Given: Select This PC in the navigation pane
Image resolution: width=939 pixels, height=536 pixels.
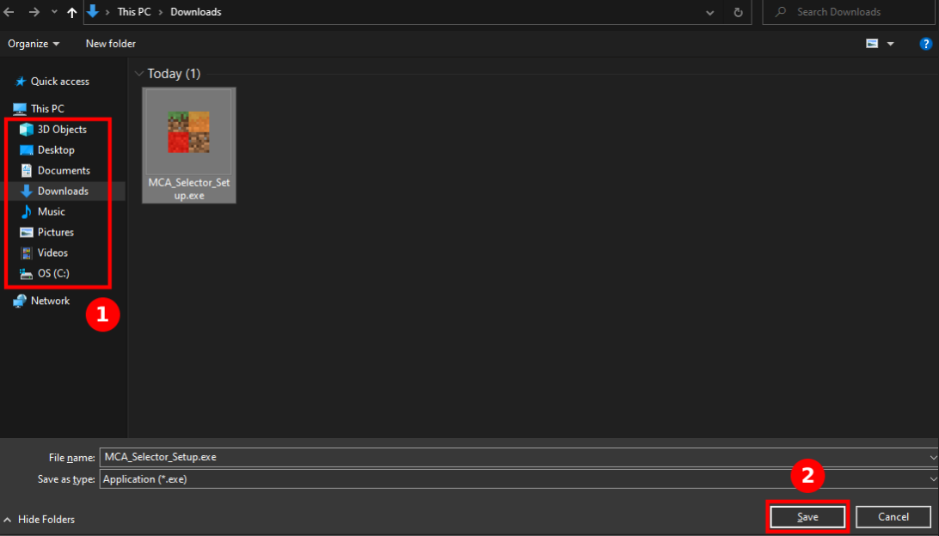Looking at the screenshot, I should pos(39,109).
